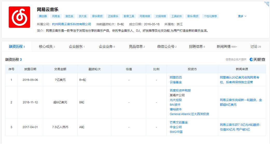
Task: Click the corner icon at top right
Action: click(266, 3)
